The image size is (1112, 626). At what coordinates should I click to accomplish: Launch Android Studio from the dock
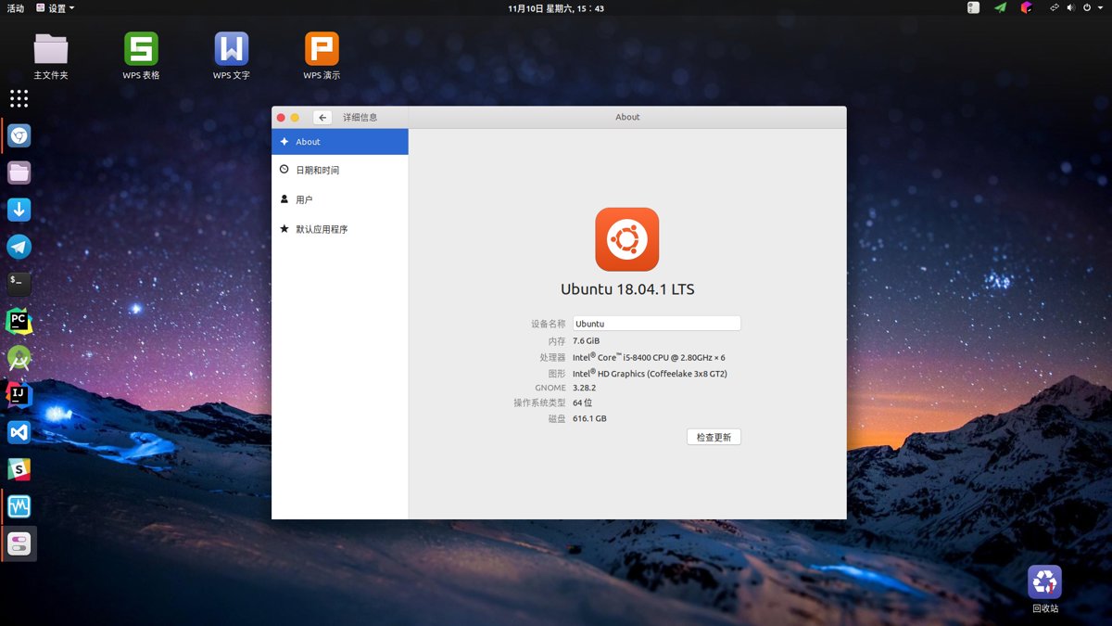pos(19,358)
